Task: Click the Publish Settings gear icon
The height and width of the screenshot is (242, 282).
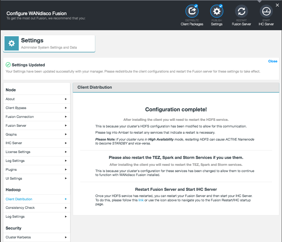Action: 217,11
